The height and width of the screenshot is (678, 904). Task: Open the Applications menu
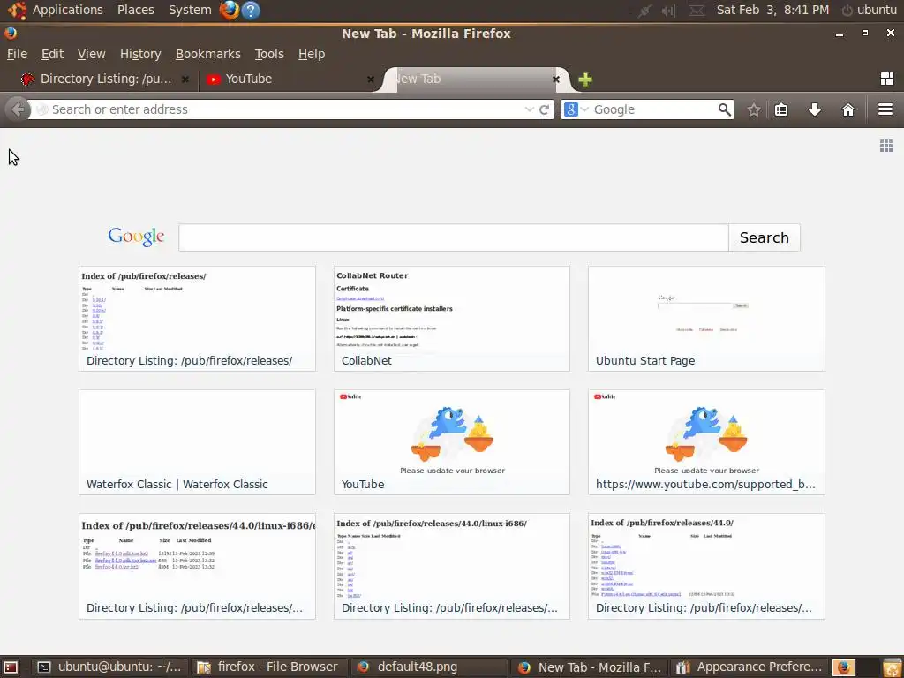tap(67, 10)
